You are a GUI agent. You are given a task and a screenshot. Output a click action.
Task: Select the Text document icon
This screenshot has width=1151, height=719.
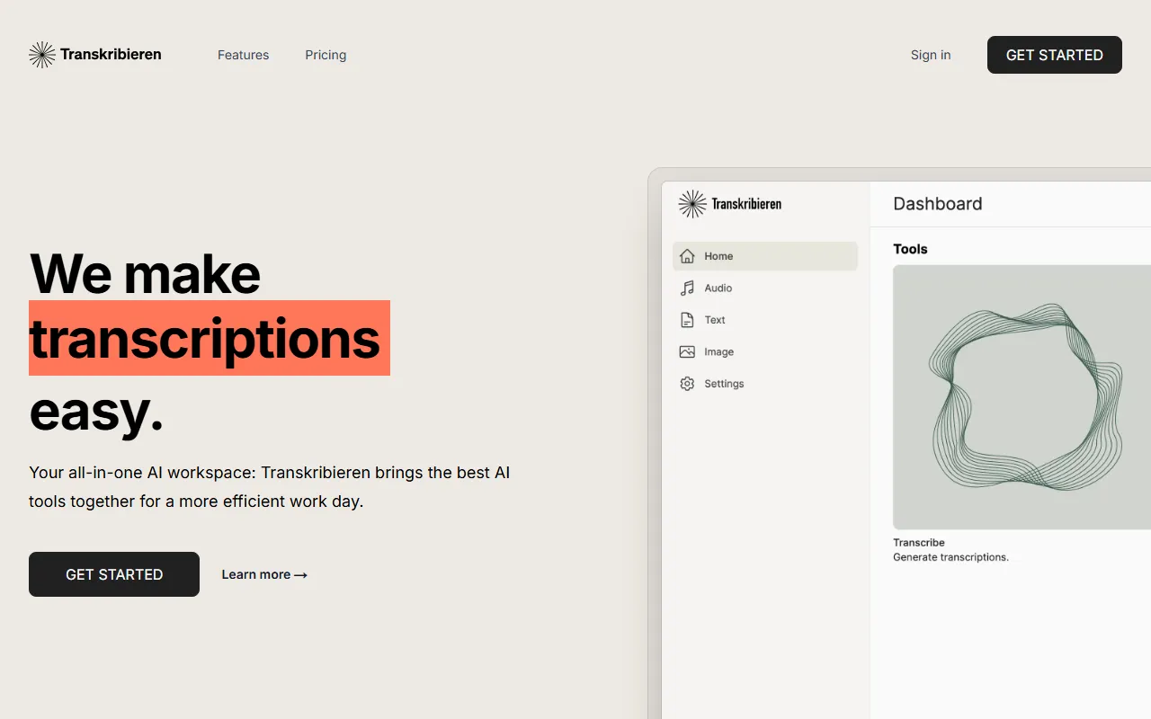tap(687, 319)
